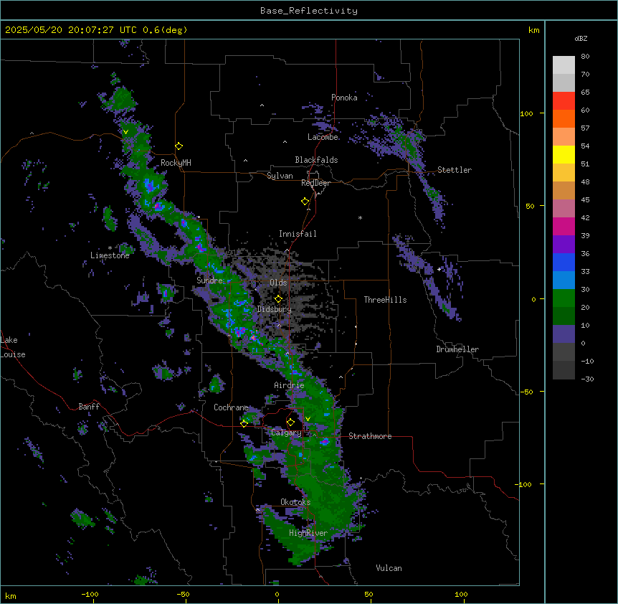
Task: Click the Cochrane label
Action: pos(231,407)
